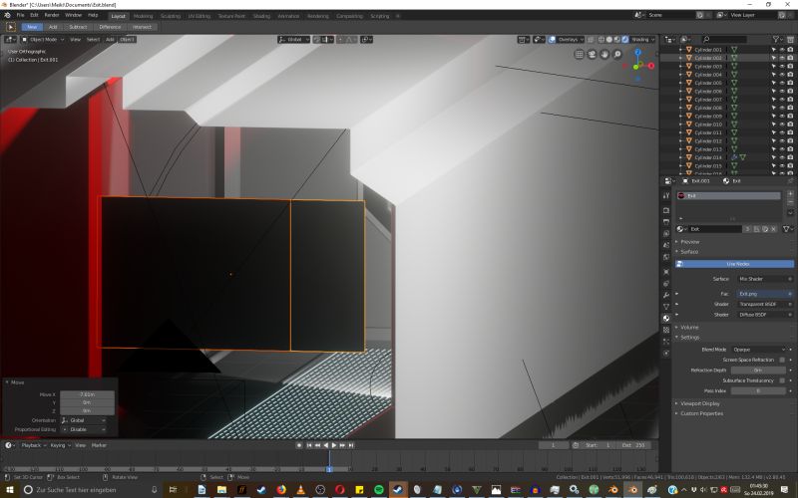Click the Use Nodes button

734,264
